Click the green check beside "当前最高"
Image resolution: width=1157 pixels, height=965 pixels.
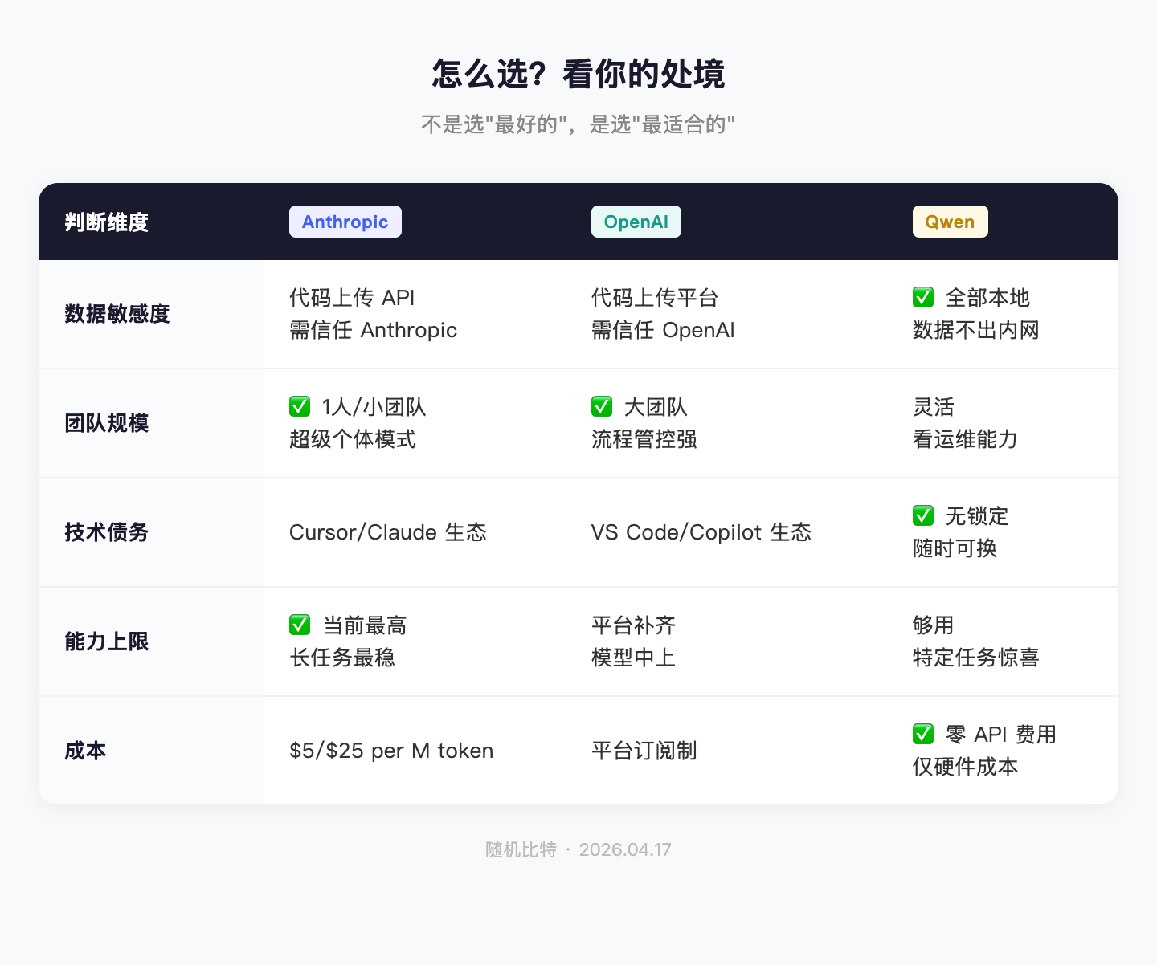coord(300,625)
